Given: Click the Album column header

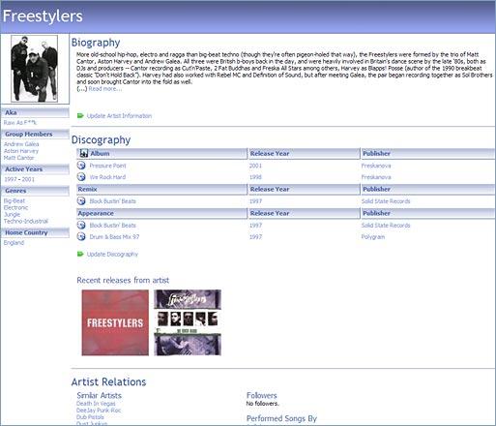Looking at the screenshot, I should [x=162, y=154].
